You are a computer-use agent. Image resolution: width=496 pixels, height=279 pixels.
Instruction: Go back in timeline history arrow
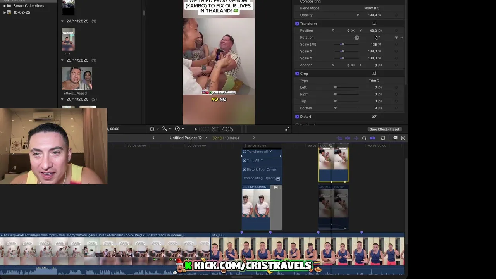(153, 138)
